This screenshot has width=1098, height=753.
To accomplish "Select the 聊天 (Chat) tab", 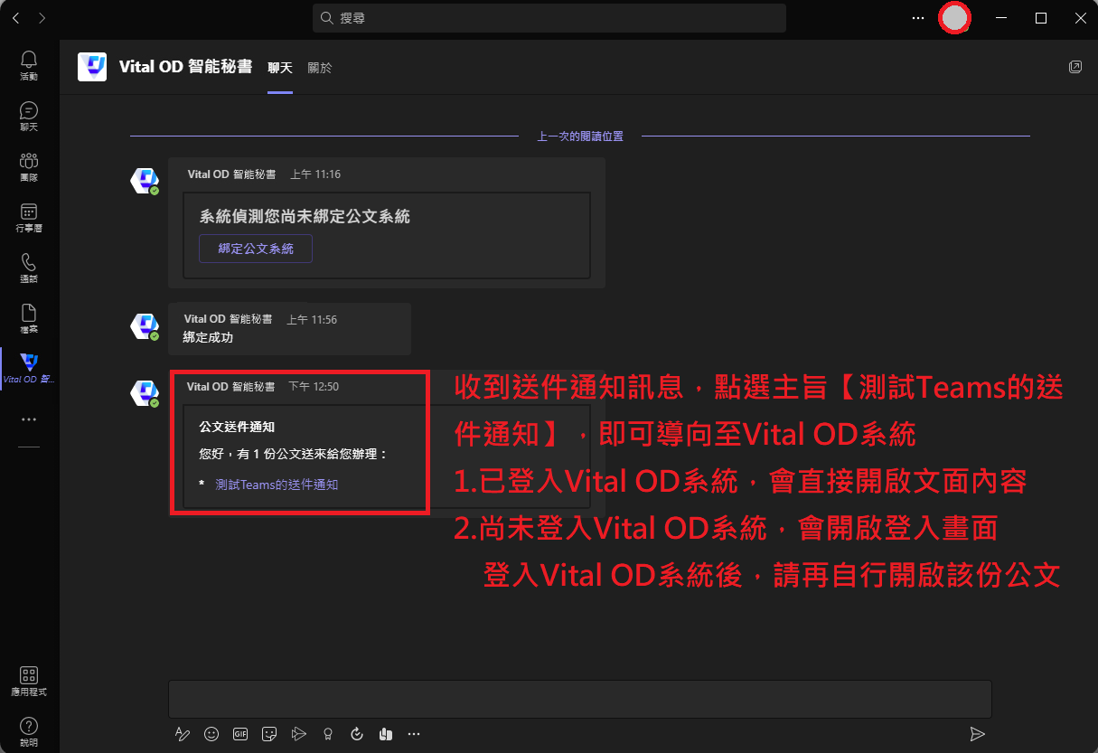I will pos(280,68).
